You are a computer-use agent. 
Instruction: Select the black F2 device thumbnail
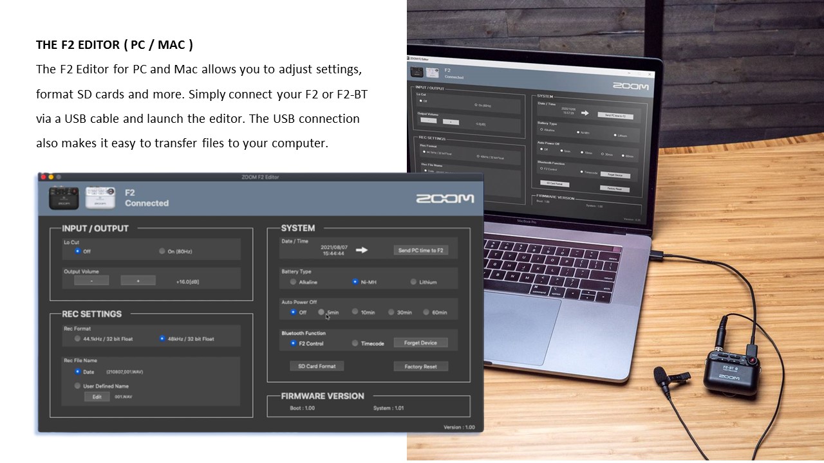pyautogui.click(x=64, y=198)
